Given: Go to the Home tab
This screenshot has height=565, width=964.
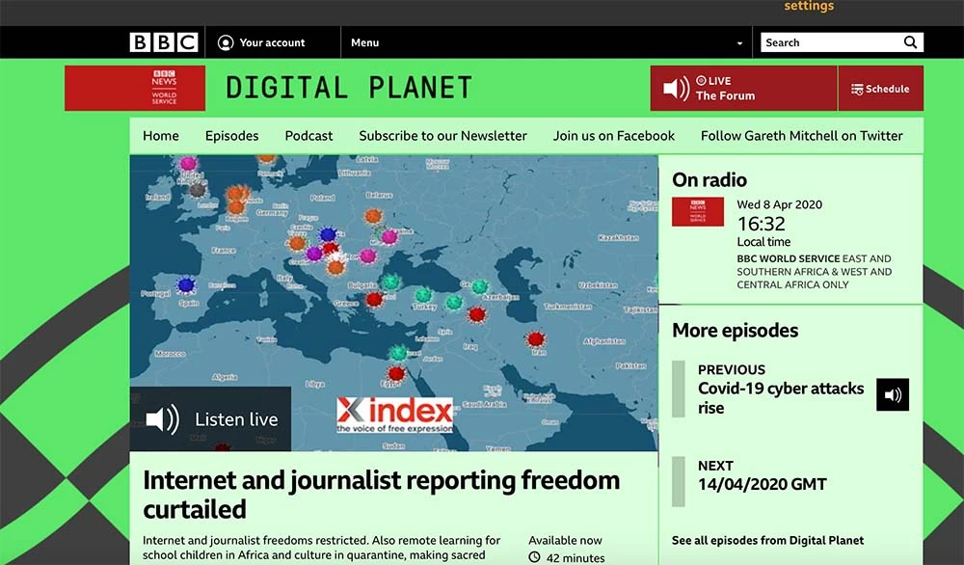Looking at the screenshot, I should click(x=160, y=136).
